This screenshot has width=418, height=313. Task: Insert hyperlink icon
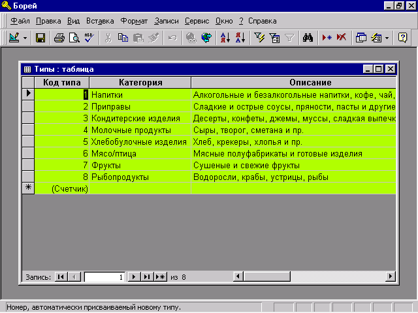(191, 38)
